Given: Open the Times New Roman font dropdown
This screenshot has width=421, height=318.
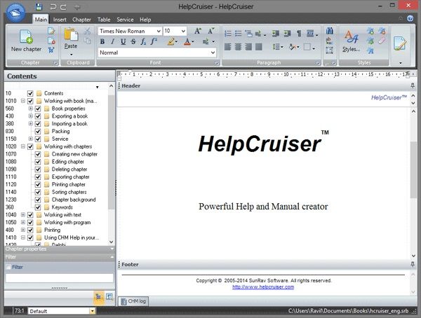Looking at the screenshot, I should point(159,31).
